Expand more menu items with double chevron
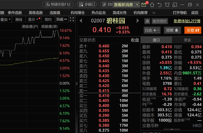Screen dimensions: 203x133 [x=154, y=13]
